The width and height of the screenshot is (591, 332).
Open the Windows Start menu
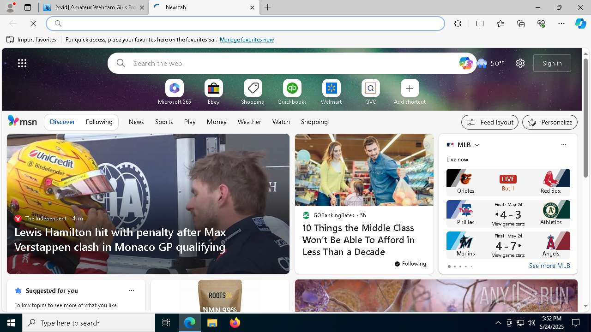(x=11, y=323)
